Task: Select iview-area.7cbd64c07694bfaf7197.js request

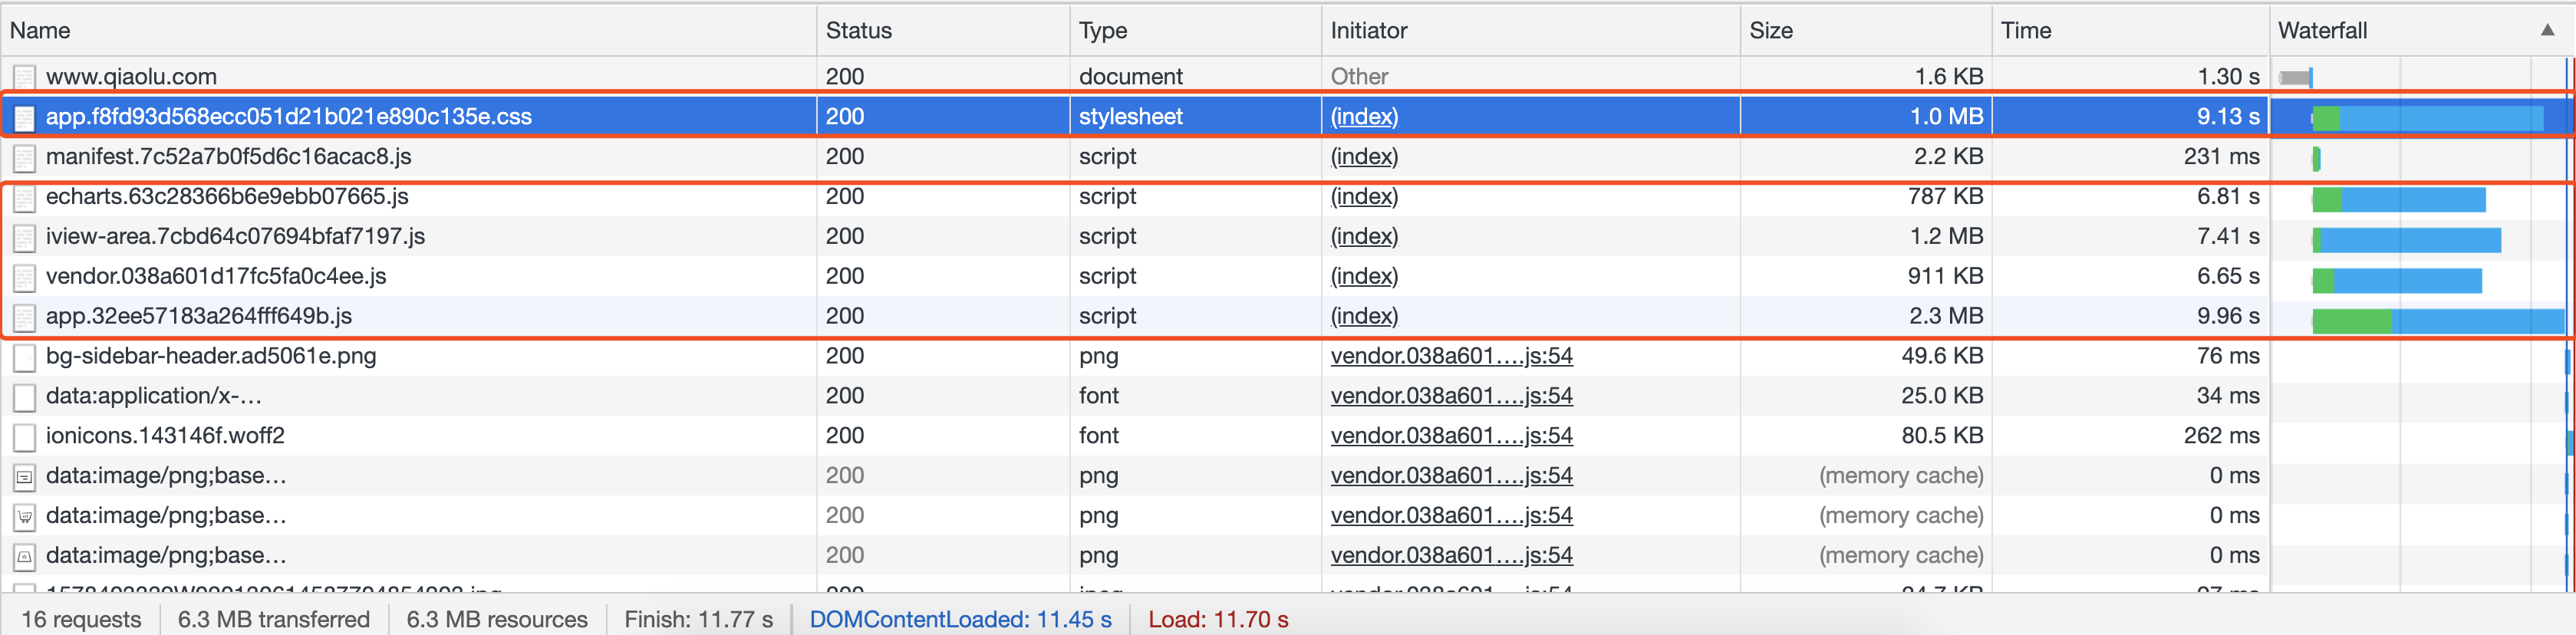Action: pyautogui.click(x=235, y=236)
